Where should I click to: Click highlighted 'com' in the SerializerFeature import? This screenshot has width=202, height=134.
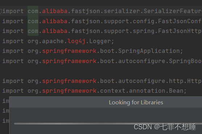pos(33,11)
